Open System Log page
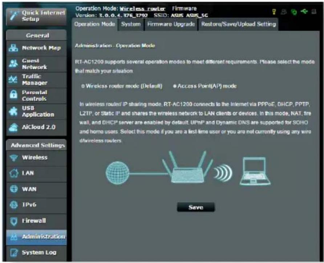This screenshot has width=324, height=263. coord(36,253)
